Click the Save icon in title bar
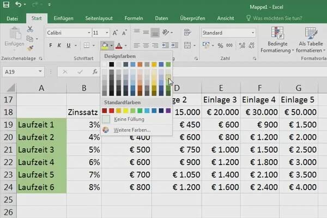 click(x=6, y=5)
